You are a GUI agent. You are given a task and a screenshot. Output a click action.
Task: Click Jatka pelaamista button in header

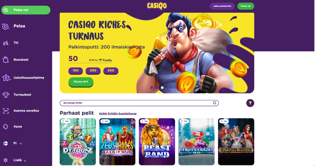click(x=222, y=6)
